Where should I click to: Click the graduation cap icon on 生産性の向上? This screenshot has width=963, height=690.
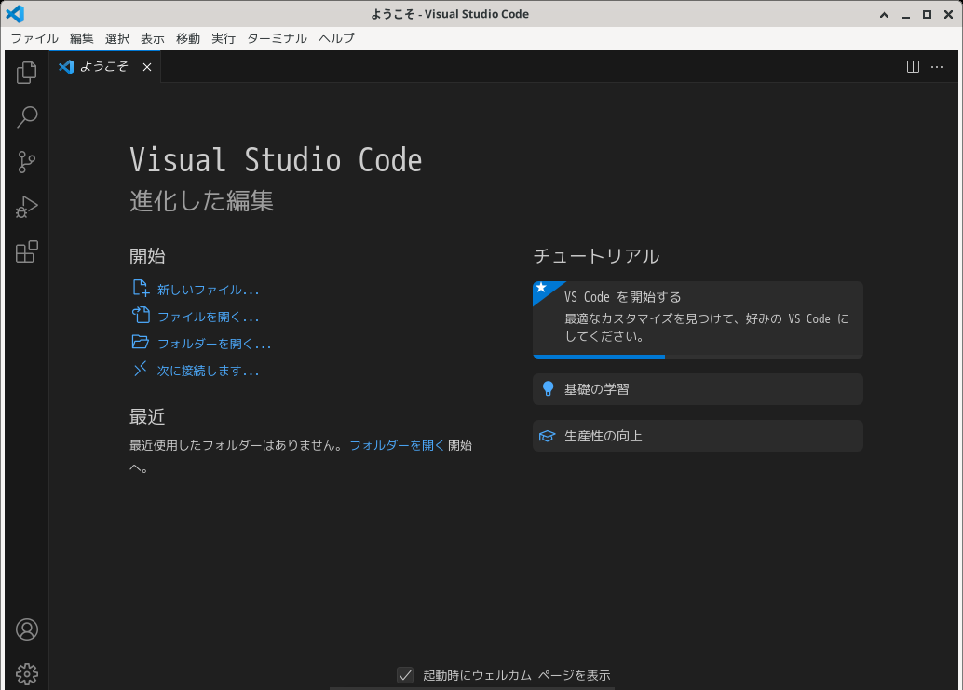pyautogui.click(x=548, y=436)
